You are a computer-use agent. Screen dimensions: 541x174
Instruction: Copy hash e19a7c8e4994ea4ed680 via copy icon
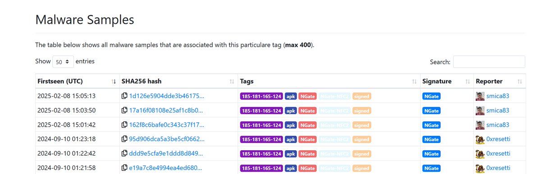[x=125, y=168]
